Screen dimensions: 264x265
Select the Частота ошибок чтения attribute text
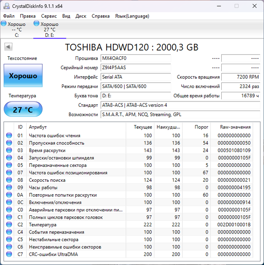click(x=54, y=135)
